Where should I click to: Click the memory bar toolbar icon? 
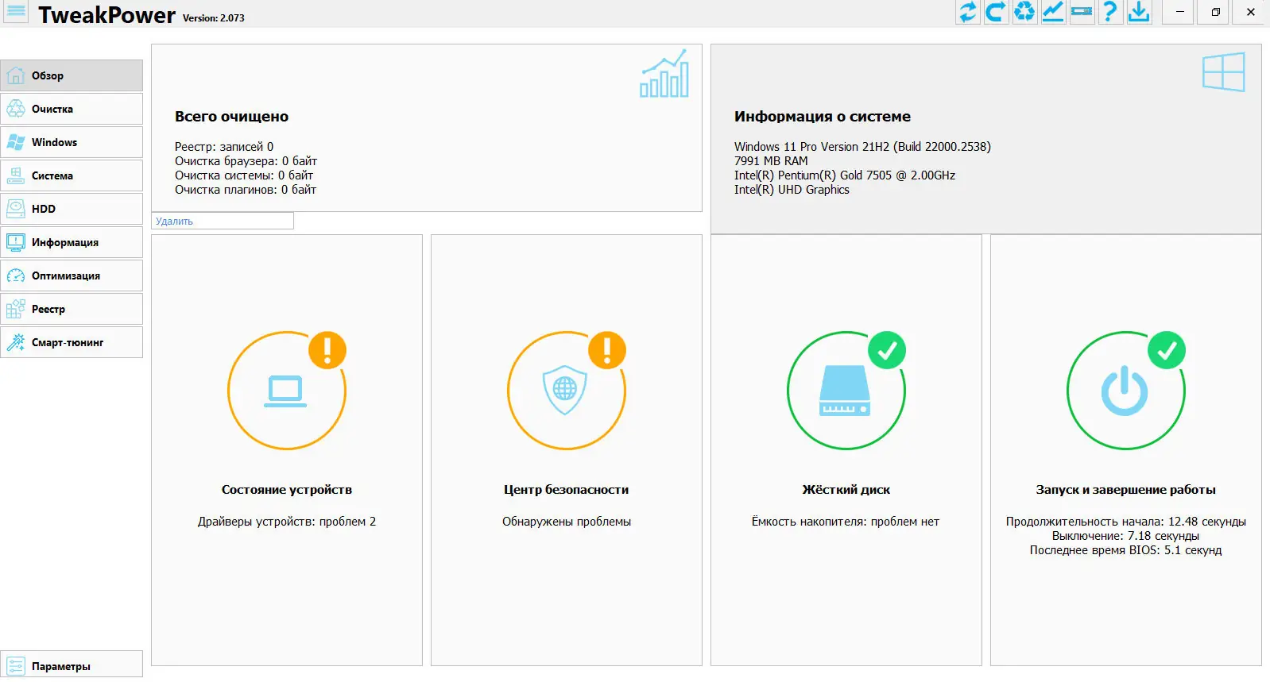coord(1082,12)
